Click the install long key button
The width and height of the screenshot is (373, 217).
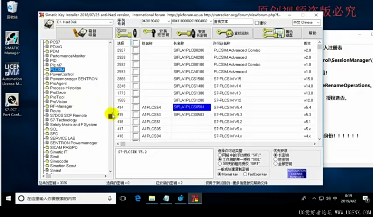click(x=191, y=33)
